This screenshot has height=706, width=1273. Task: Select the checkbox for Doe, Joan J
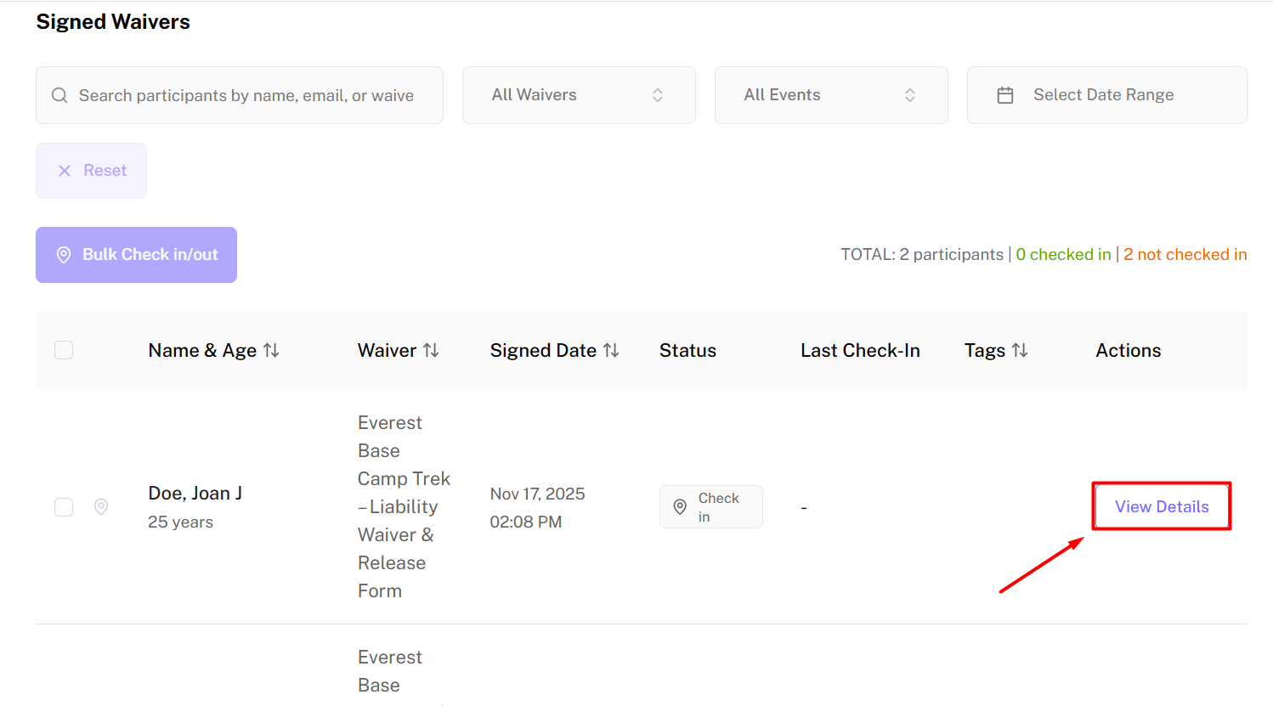64,507
